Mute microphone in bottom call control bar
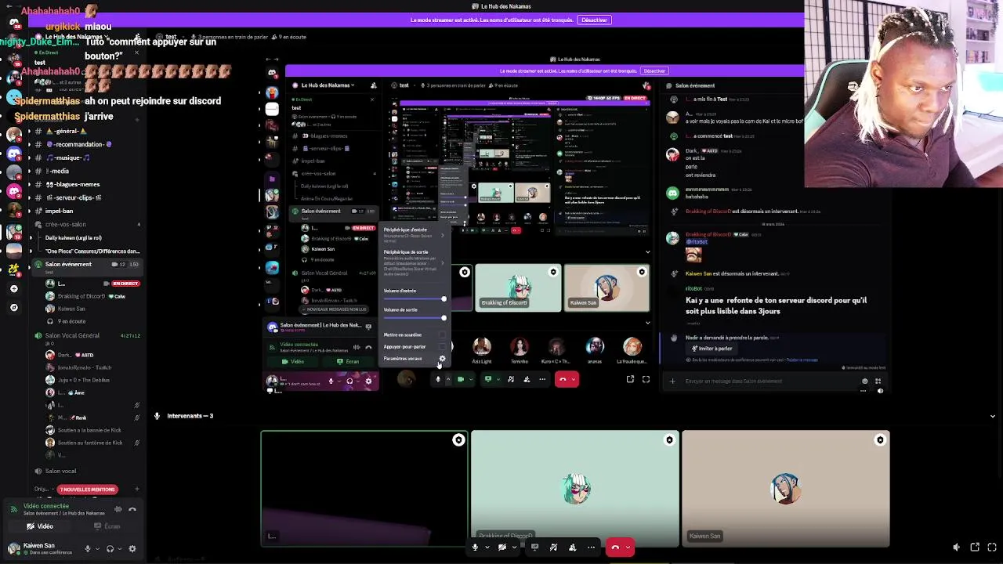Viewport: 1003px width, 564px height. [x=475, y=548]
